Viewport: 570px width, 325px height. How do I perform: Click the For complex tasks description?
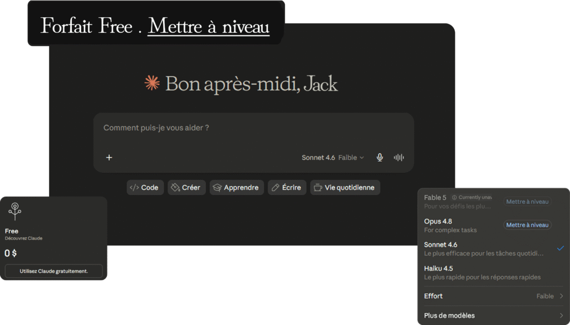click(x=450, y=230)
